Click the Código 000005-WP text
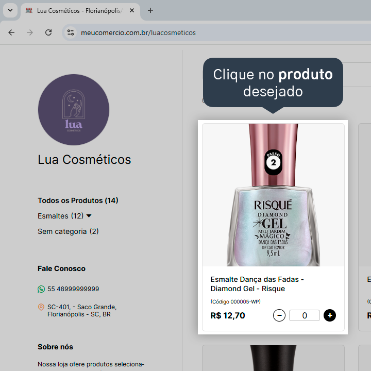Screen dimensions: 371x371 pyautogui.click(x=235, y=301)
